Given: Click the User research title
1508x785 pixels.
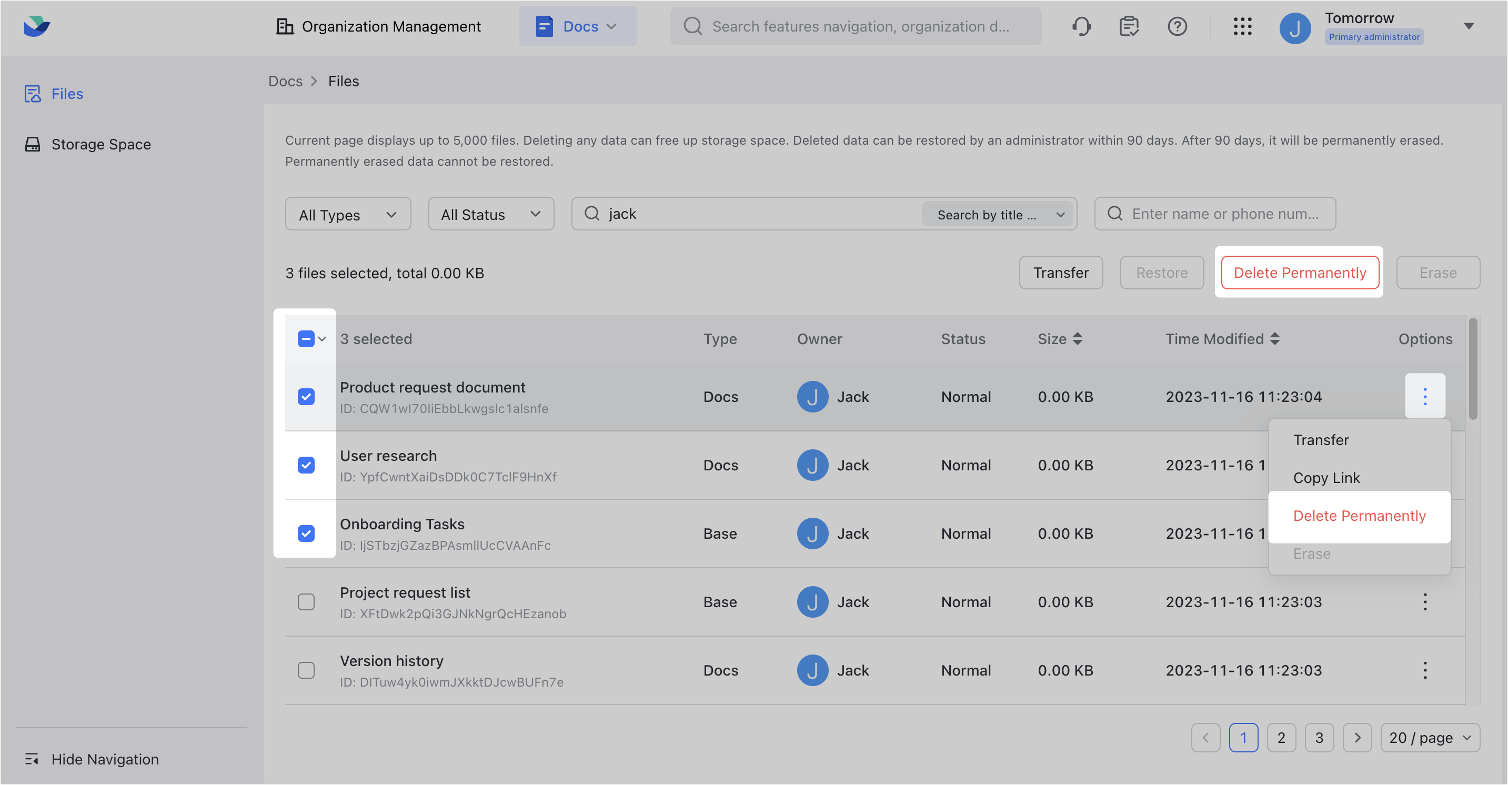Looking at the screenshot, I should click(x=388, y=456).
